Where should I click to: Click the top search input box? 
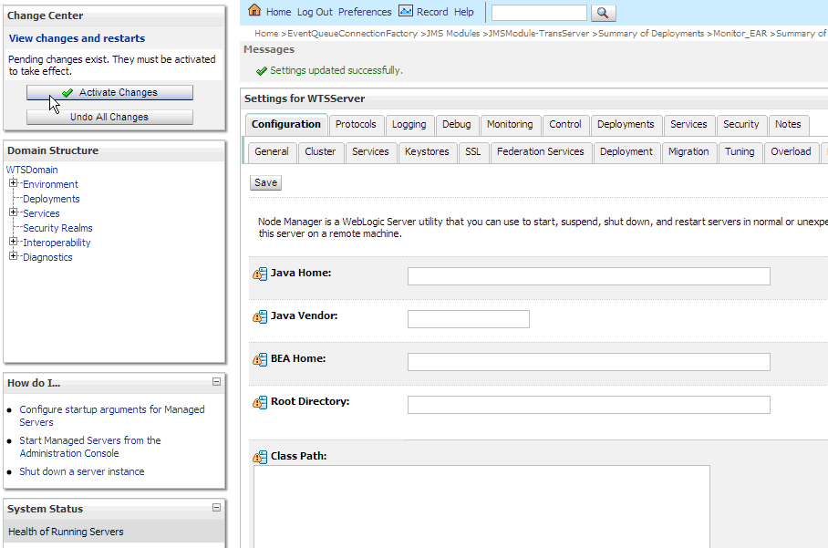click(x=539, y=13)
